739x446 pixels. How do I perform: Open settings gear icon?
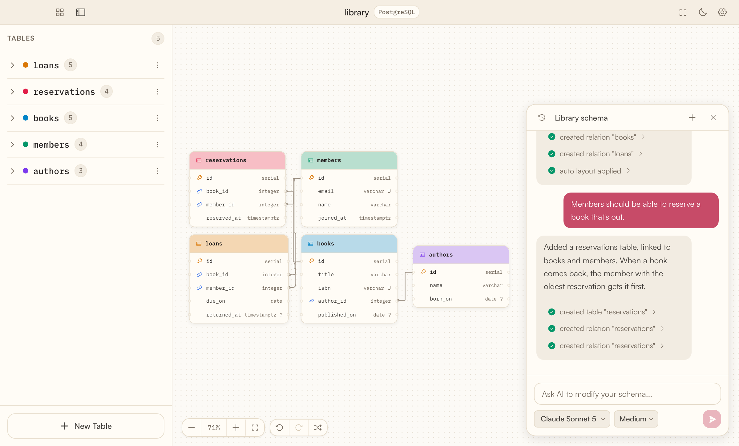tap(722, 12)
